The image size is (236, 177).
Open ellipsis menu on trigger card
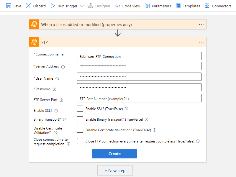coord(201,24)
